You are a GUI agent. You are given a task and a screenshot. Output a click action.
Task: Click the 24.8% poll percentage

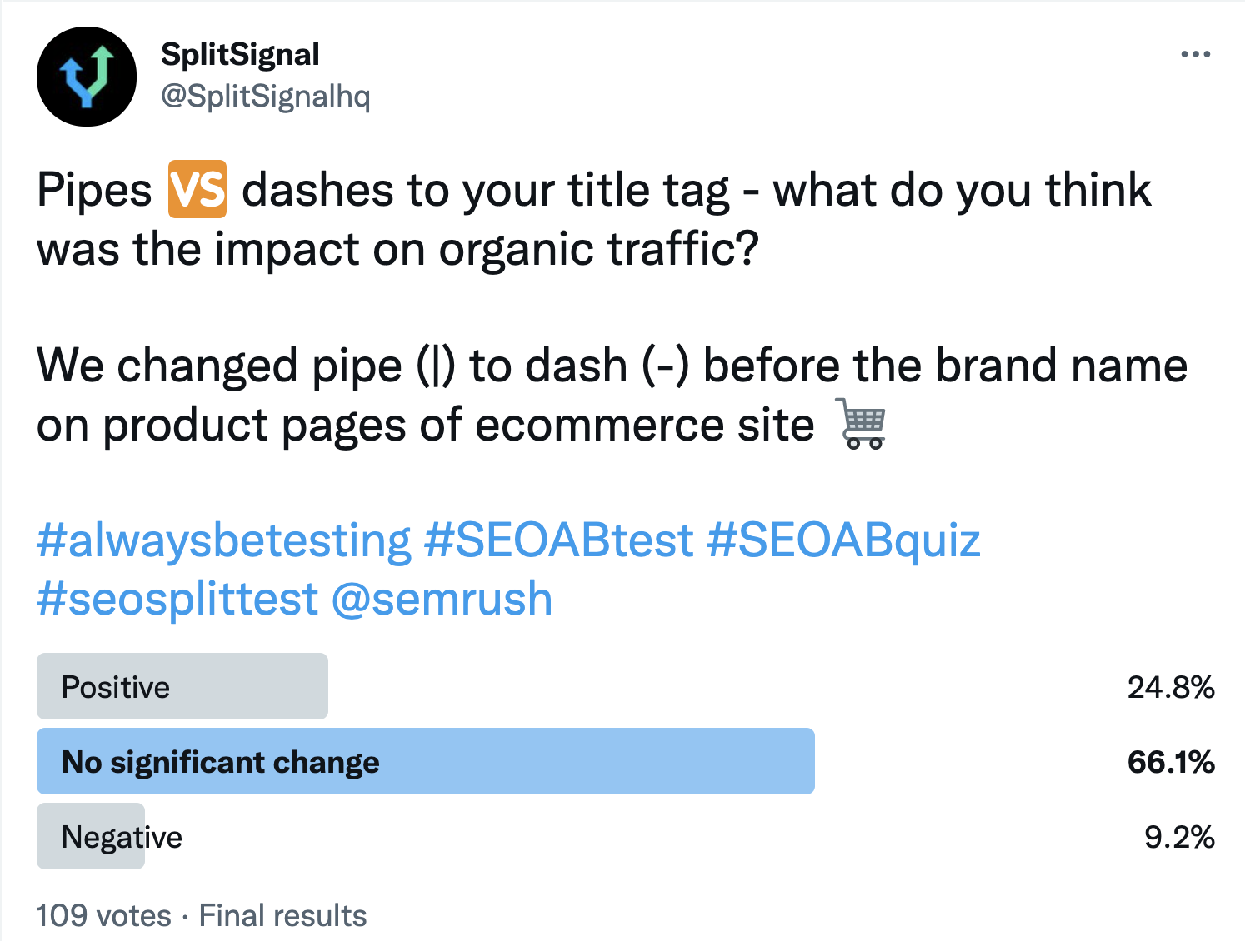click(1170, 687)
